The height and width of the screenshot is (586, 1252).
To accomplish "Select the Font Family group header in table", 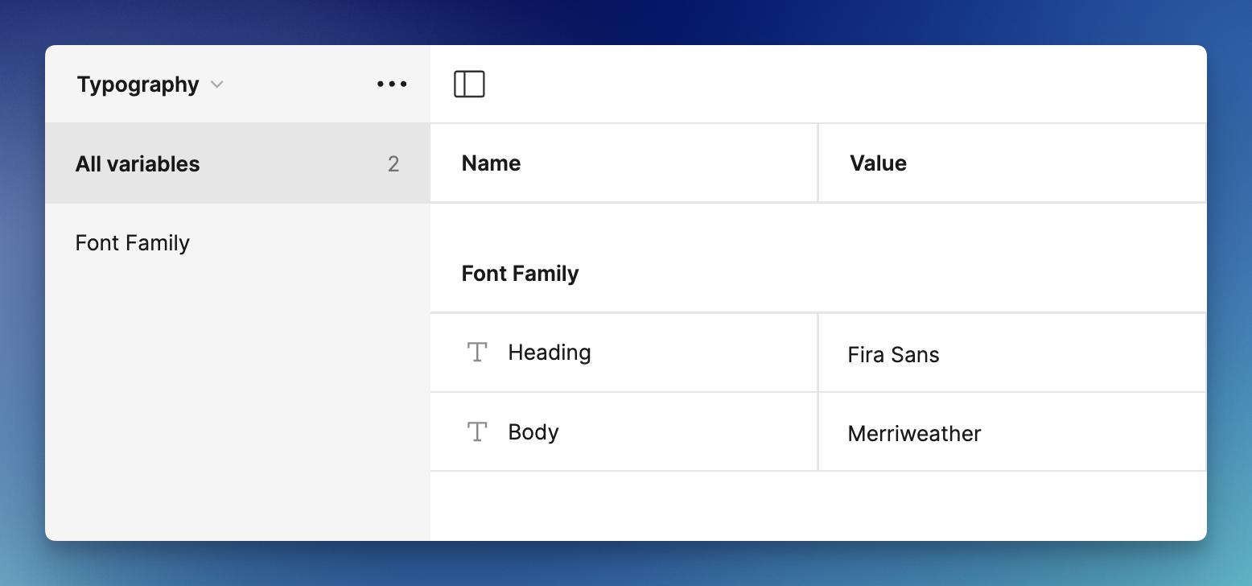I will [x=520, y=274].
